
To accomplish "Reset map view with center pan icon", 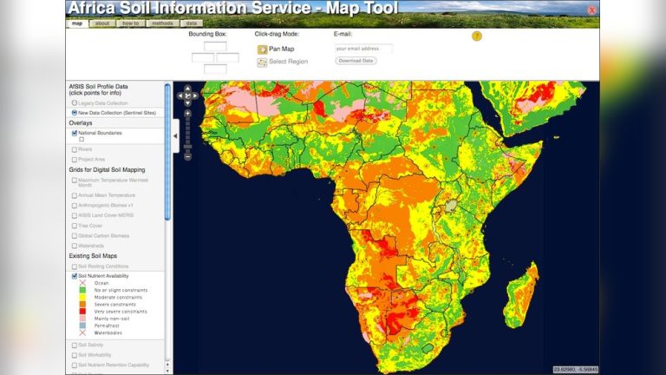I will 187,96.
